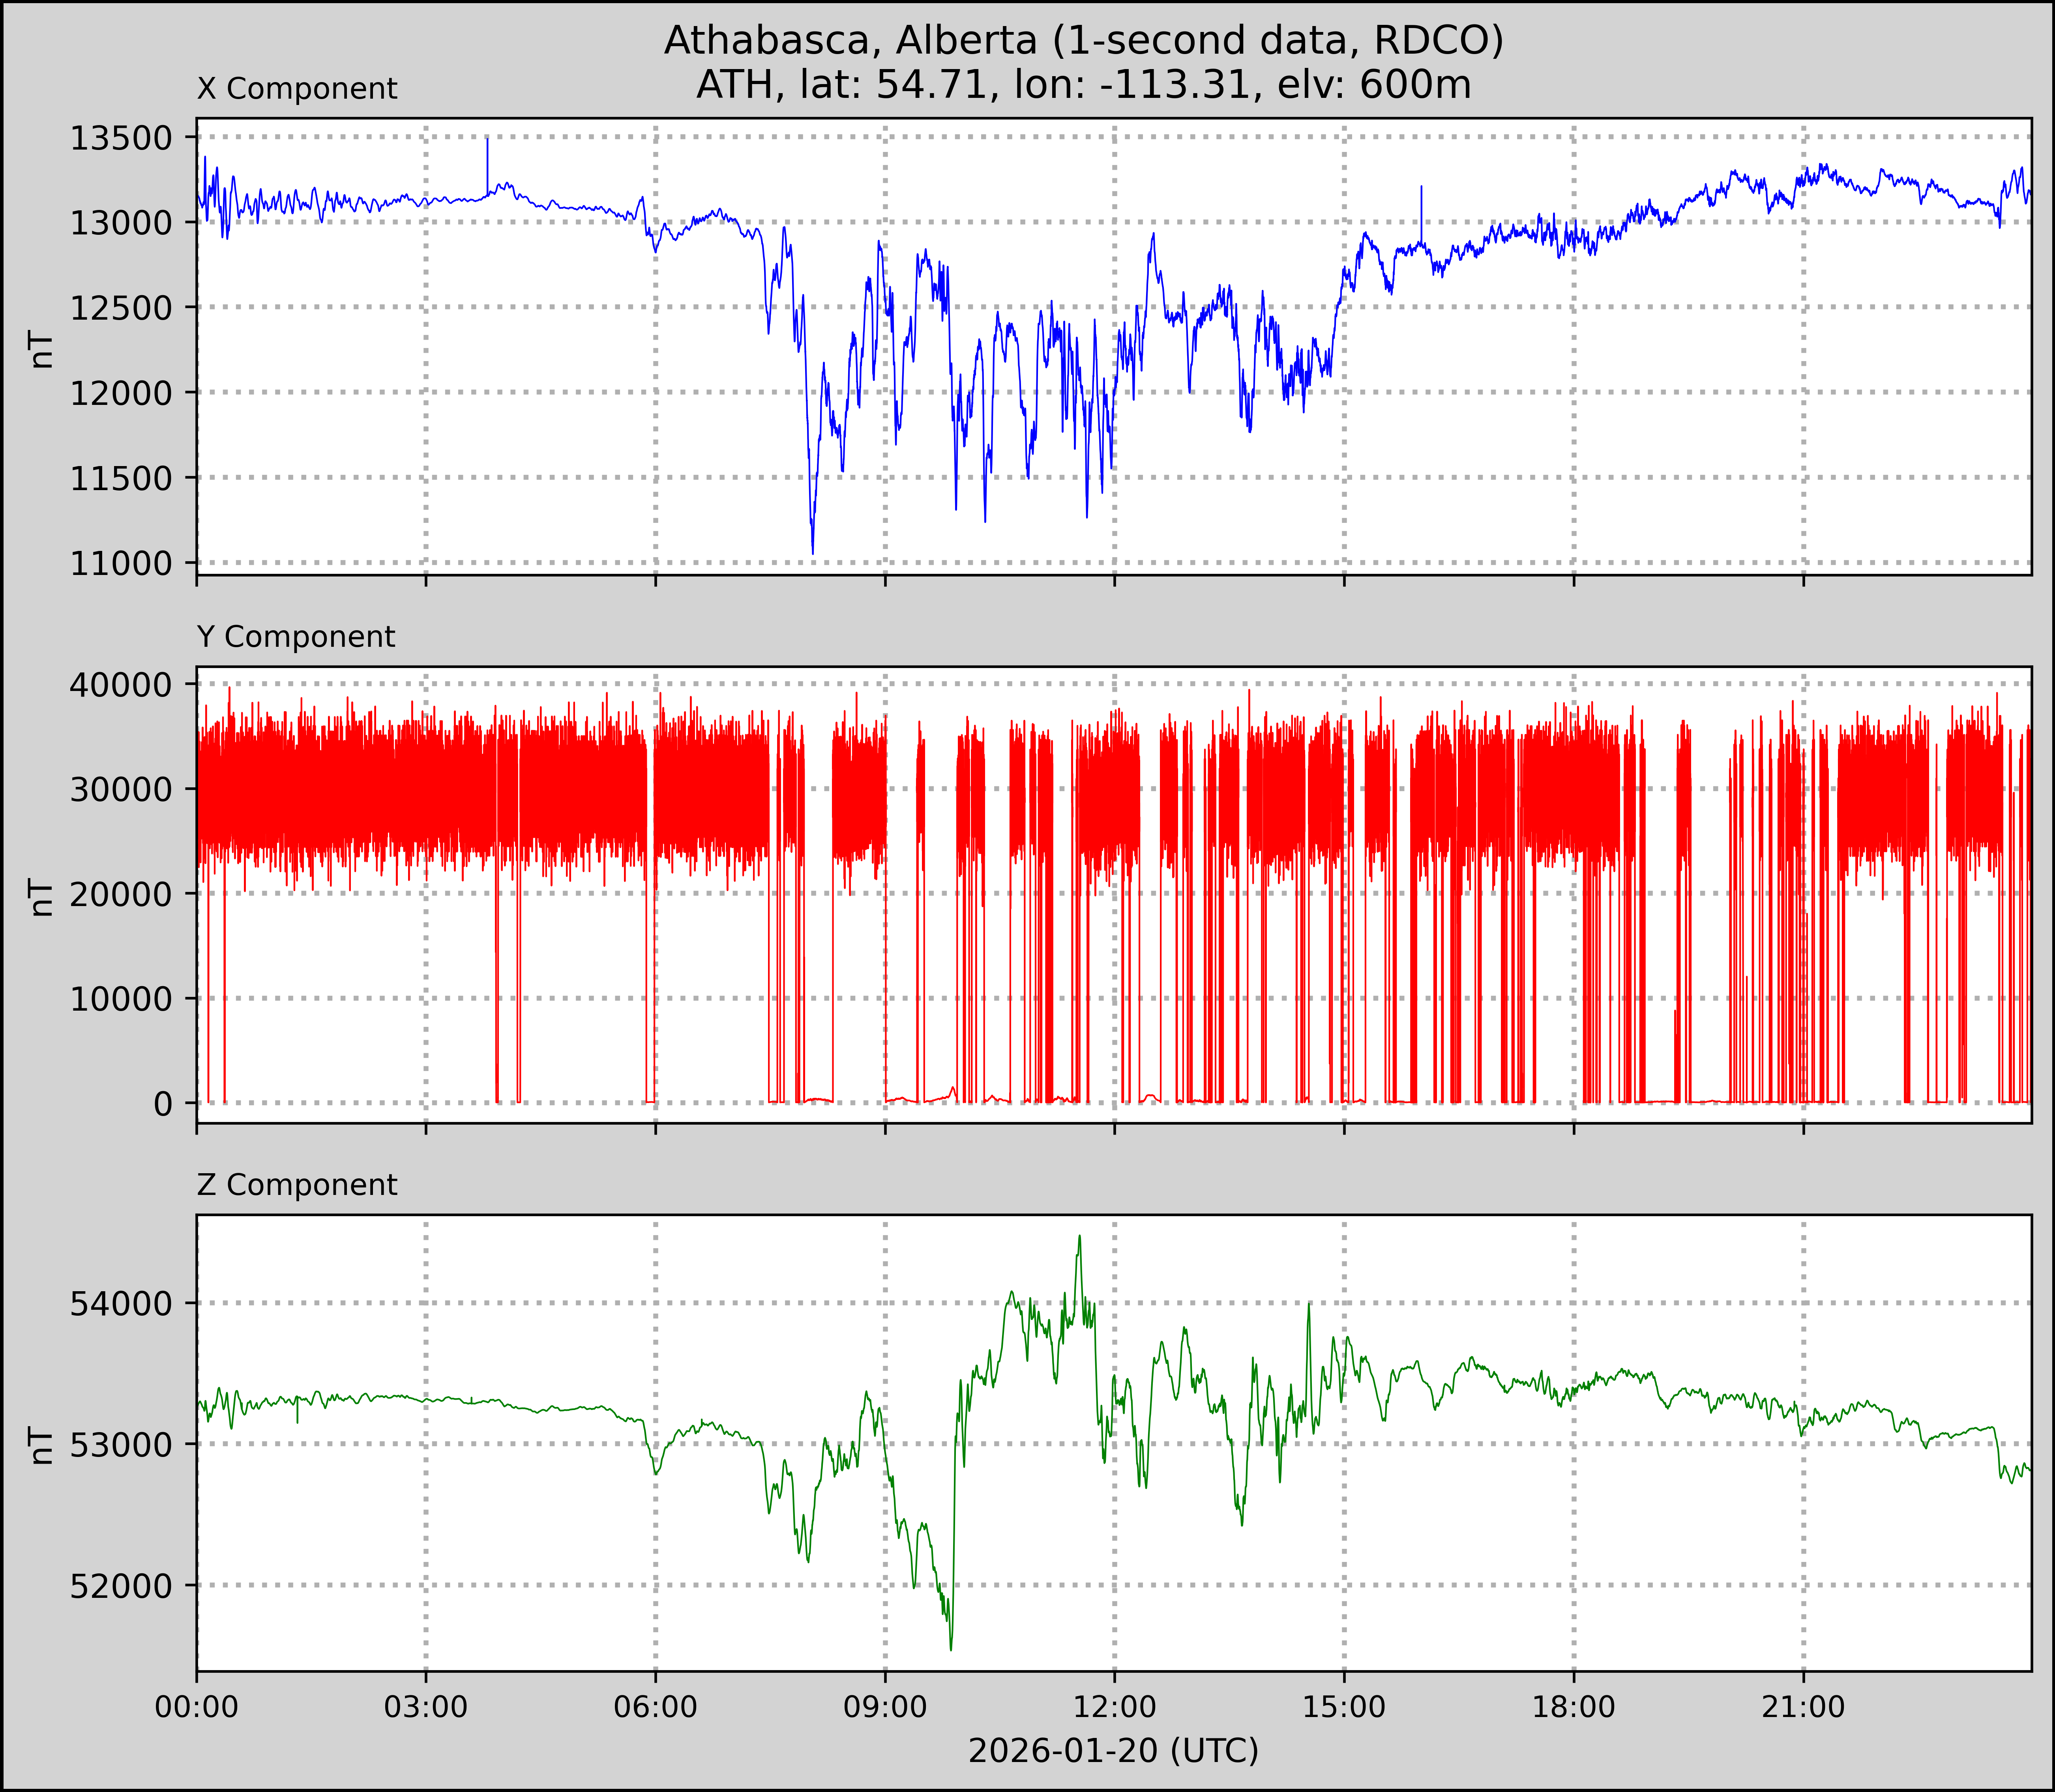Click the 13500 tick label on X plot
Screen dimensions: 2055x1792
click(x=121, y=138)
